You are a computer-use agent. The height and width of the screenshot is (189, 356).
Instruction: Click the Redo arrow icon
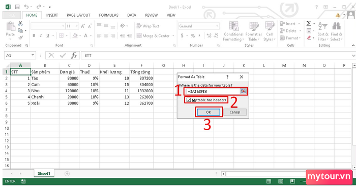tap(39, 7)
